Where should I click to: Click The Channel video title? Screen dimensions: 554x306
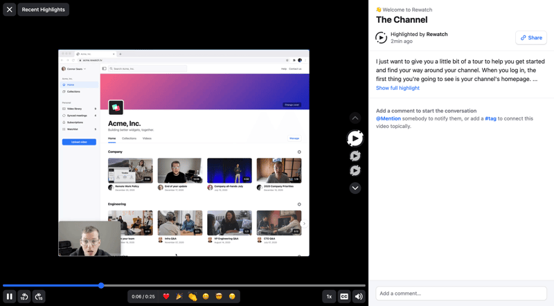click(x=402, y=20)
